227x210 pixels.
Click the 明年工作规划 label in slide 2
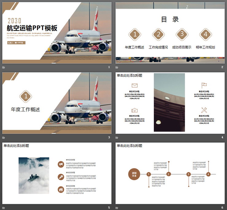[205, 47]
